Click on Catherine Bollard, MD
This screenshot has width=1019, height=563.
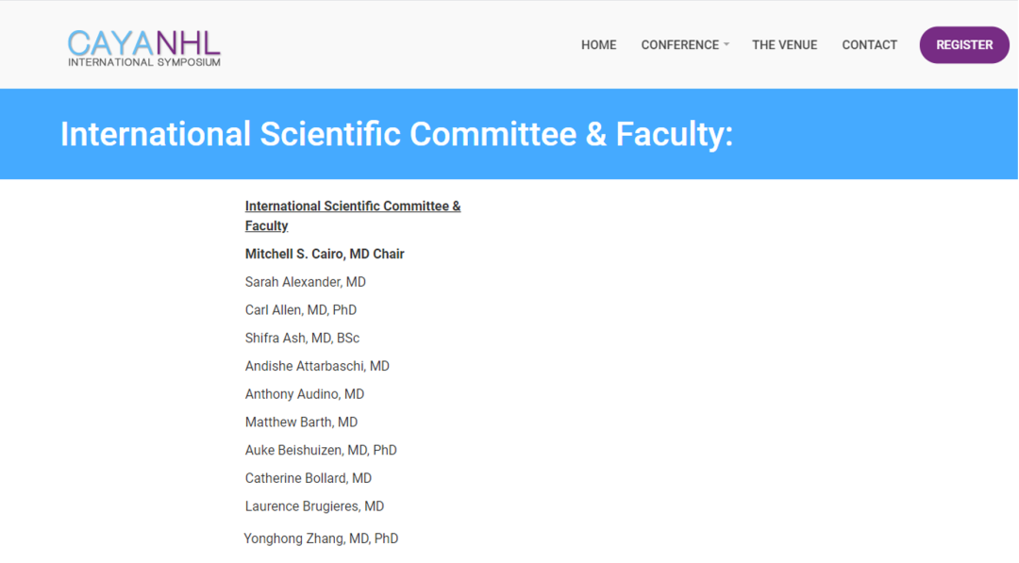point(309,478)
